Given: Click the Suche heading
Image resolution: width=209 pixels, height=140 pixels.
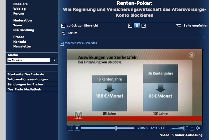Looking at the screenshot, I should [x=13, y=55].
